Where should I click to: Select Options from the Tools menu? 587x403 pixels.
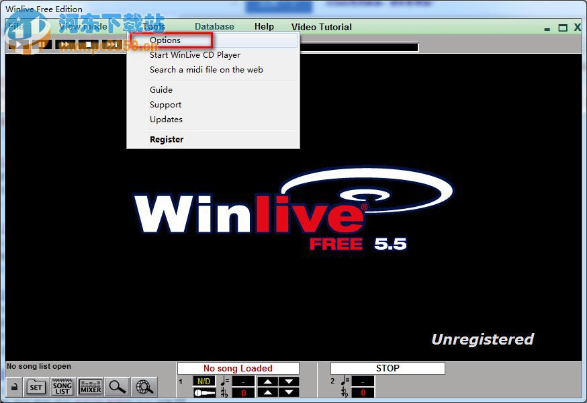[165, 40]
